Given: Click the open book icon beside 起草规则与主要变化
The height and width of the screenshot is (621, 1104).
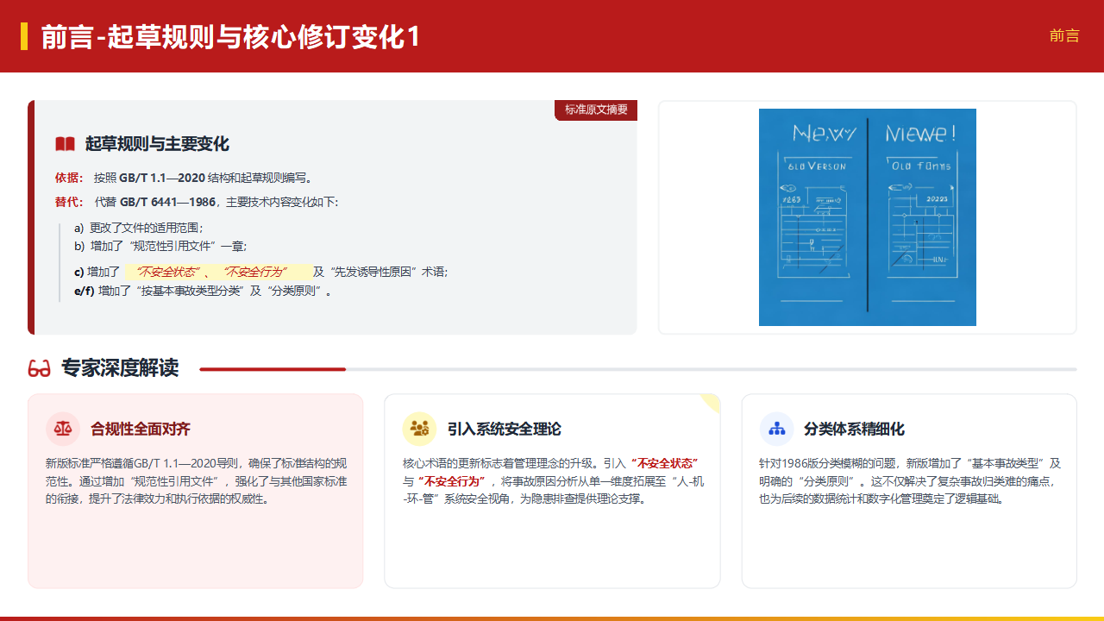Looking at the screenshot, I should coord(65,144).
